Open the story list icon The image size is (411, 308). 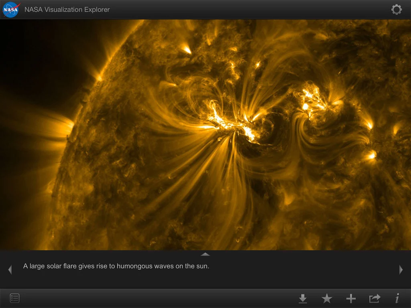click(15, 298)
